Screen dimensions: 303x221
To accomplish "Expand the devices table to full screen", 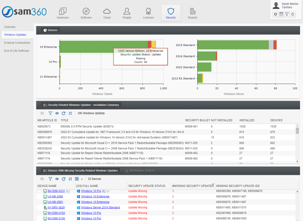I will [70, 179].
